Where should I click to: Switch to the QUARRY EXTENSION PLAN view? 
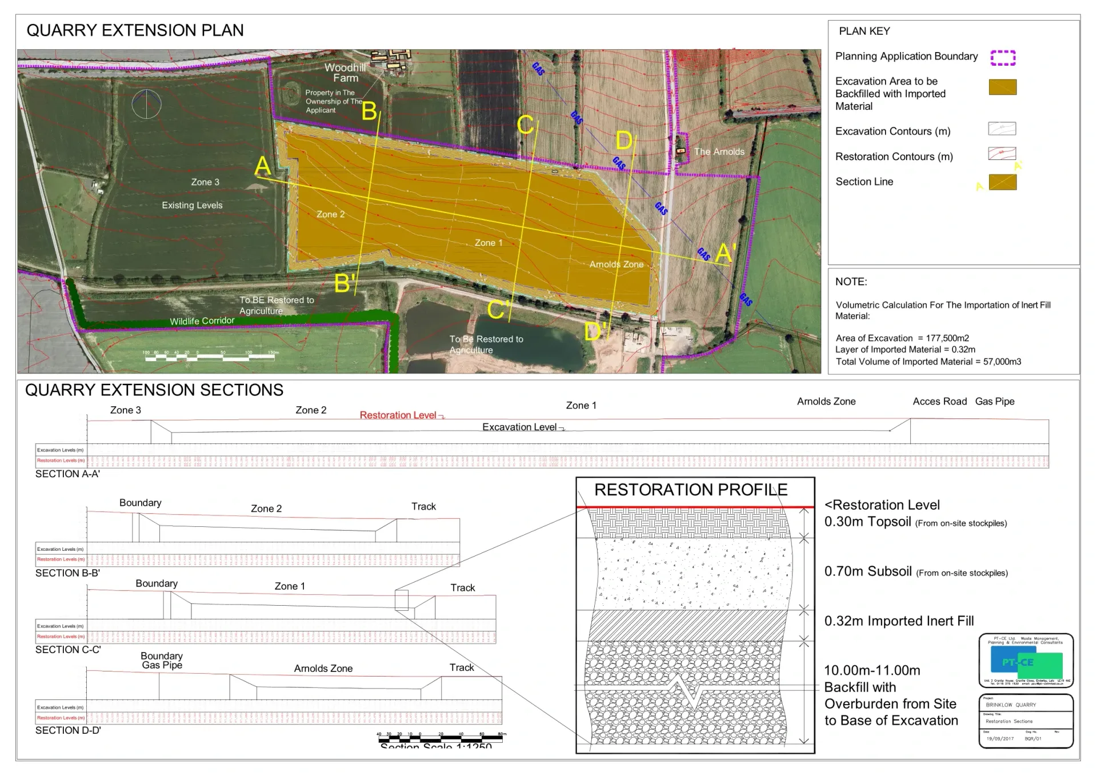[x=135, y=30]
